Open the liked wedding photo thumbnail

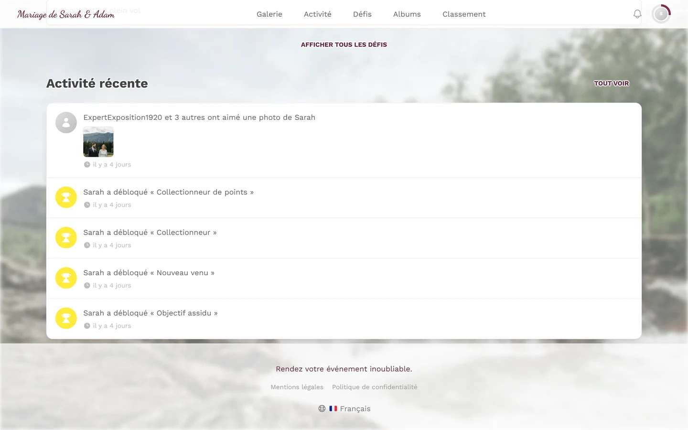click(x=98, y=142)
